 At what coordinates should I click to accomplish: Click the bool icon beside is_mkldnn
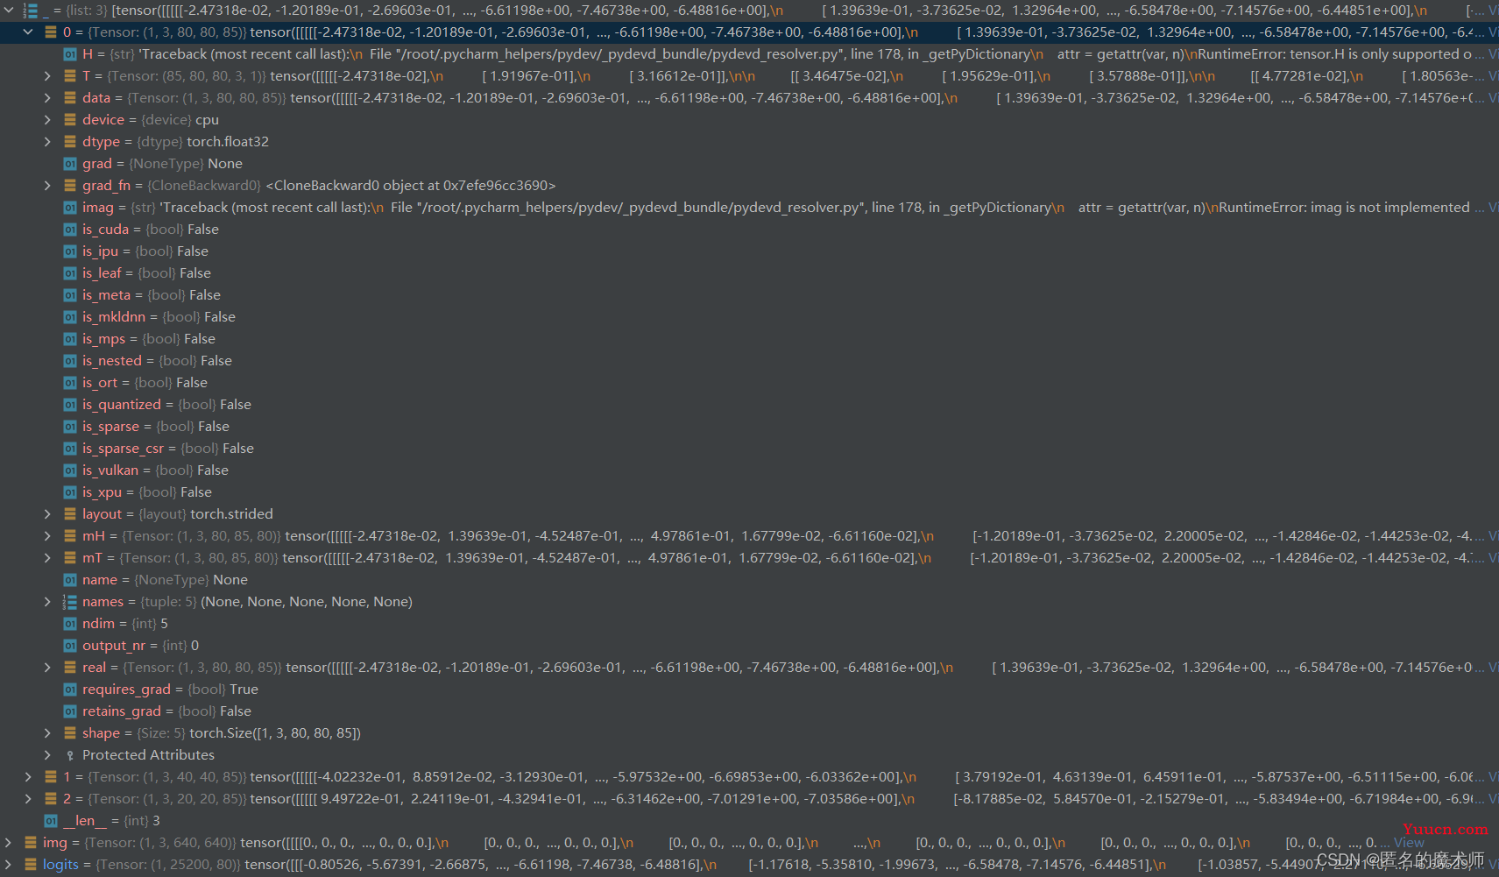click(70, 317)
